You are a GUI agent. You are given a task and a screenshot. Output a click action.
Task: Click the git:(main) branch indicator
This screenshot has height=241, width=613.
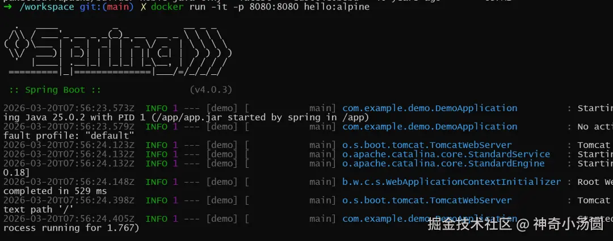(x=107, y=7)
